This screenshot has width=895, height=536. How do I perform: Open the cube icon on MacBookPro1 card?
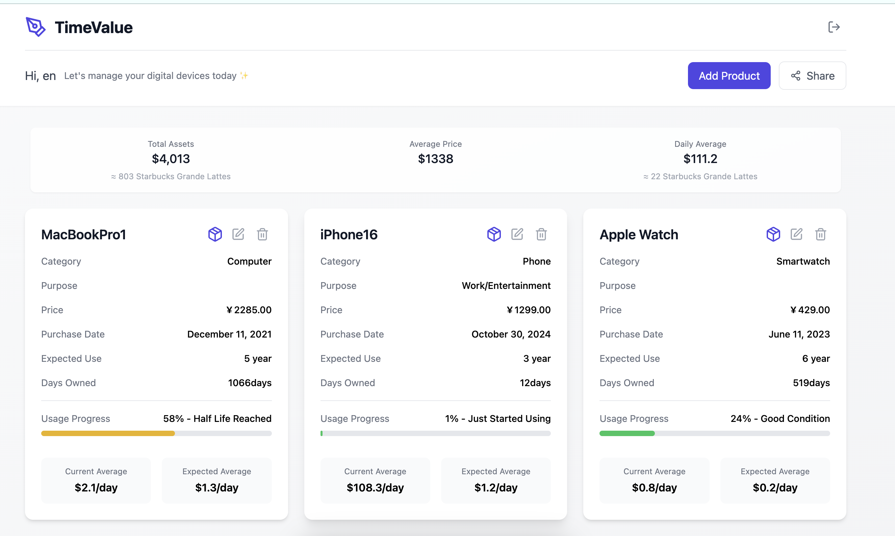click(x=215, y=234)
